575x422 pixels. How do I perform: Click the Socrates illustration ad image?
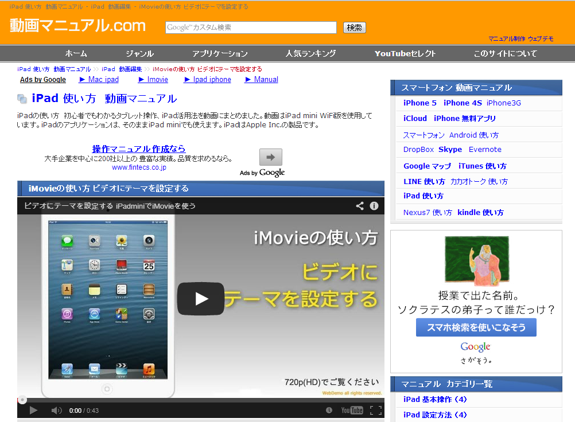(476, 261)
